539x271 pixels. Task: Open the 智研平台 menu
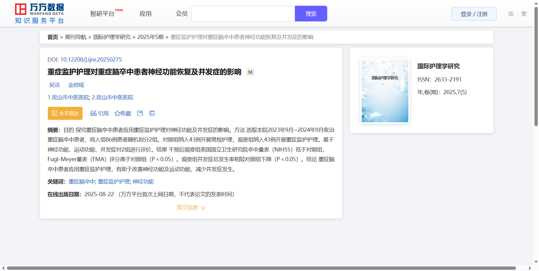[x=102, y=14]
